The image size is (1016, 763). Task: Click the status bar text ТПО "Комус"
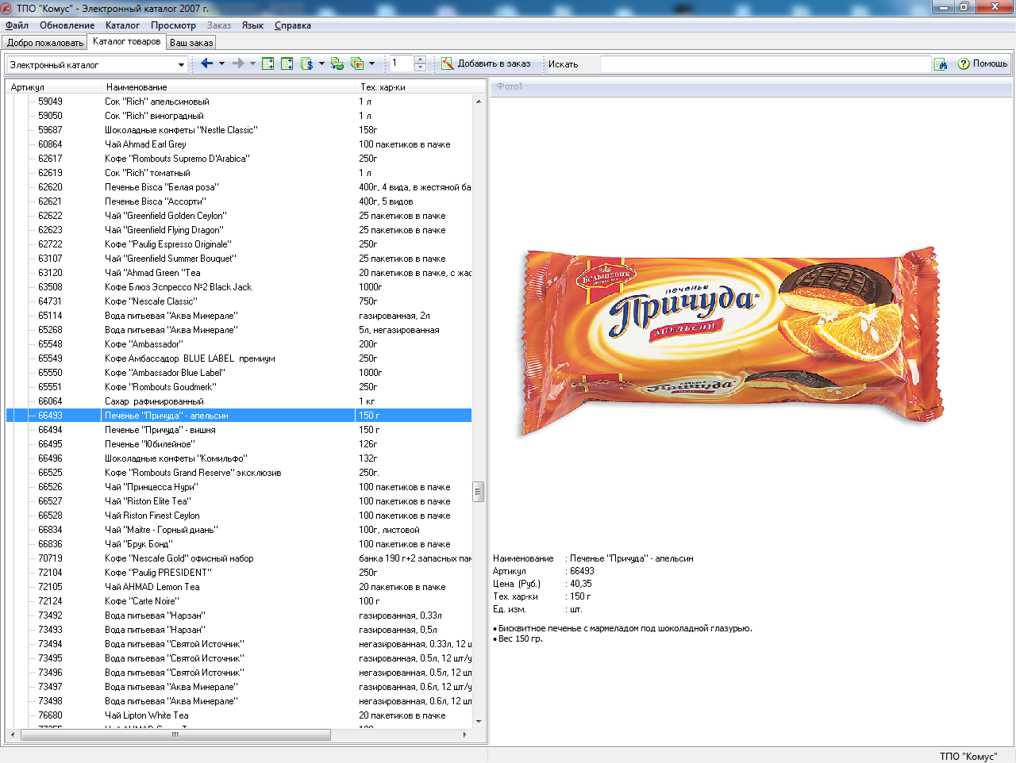click(x=968, y=756)
